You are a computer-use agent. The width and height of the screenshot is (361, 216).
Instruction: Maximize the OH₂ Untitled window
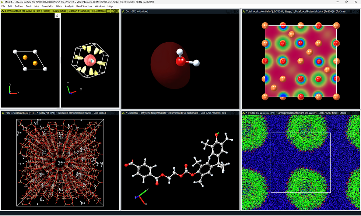click(228, 11)
